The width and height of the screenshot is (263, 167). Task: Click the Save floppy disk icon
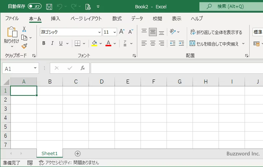point(49,7)
